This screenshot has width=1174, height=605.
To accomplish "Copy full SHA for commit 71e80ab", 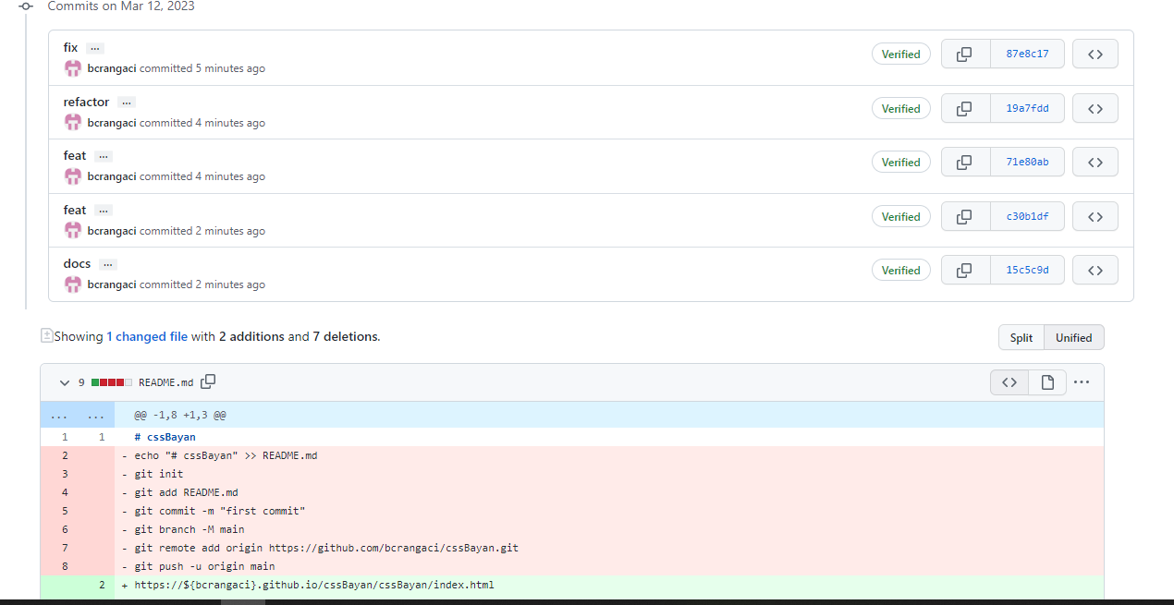I will coord(965,162).
